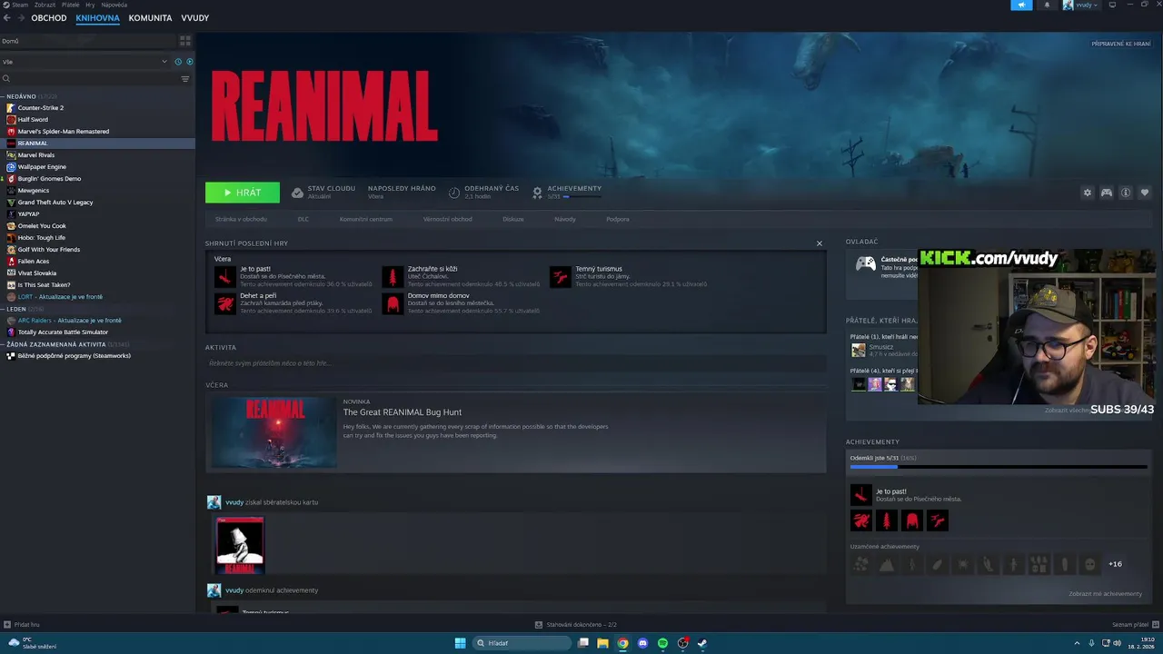The height and width of the screenshot is (654, 1163).
Task: Show hidden system tray icons chevron
Action: [1078, 643]
